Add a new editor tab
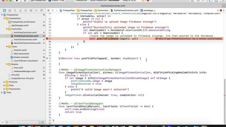The height and width of the screenshot is (127, 226). pos(224,6)
